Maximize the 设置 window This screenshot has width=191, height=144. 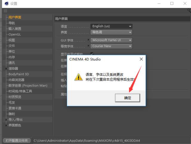tap(172, 4)
